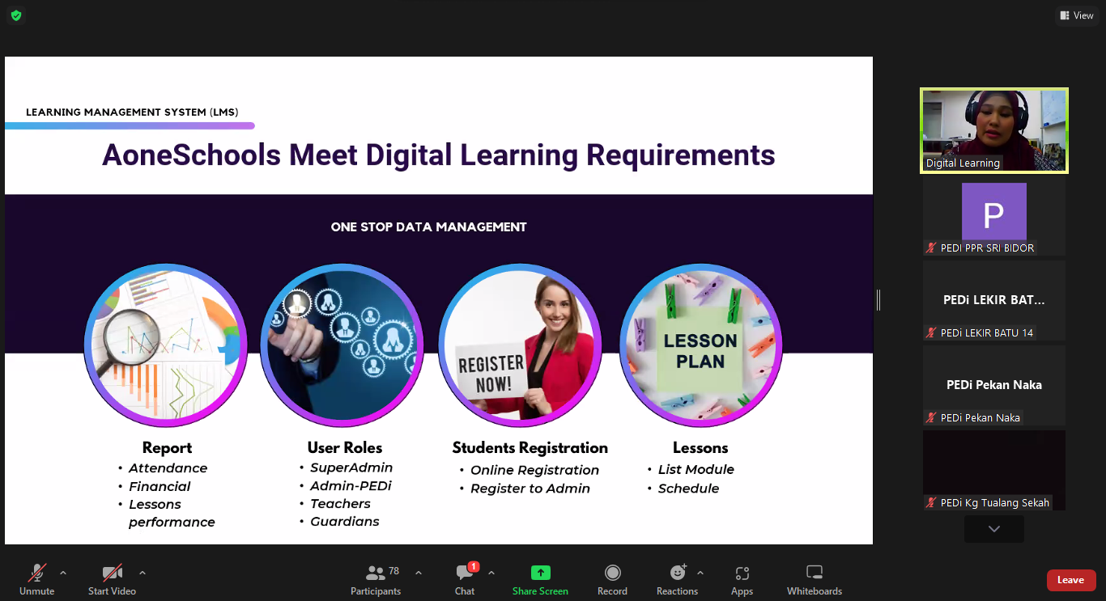
Task: Leave the meeting
Action: (1071, 580)
